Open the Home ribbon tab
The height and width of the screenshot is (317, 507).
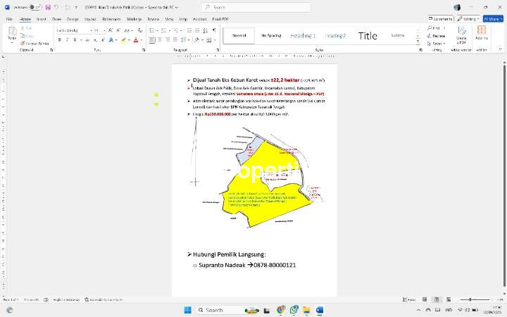tap(25, 19)
